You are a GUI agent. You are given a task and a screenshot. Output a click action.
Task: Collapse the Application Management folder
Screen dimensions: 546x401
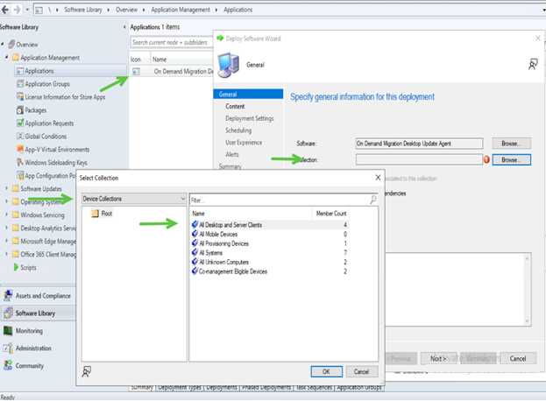coord(7,57)
